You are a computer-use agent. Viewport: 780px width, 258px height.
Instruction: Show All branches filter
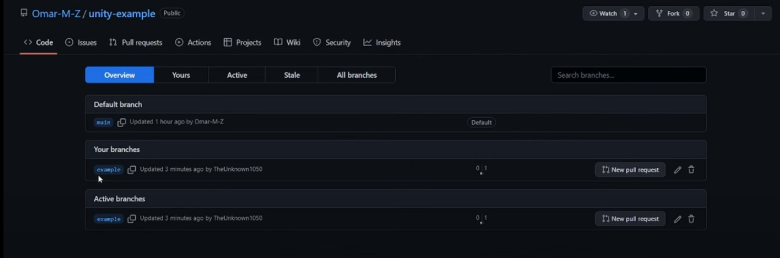pos(356,75)
